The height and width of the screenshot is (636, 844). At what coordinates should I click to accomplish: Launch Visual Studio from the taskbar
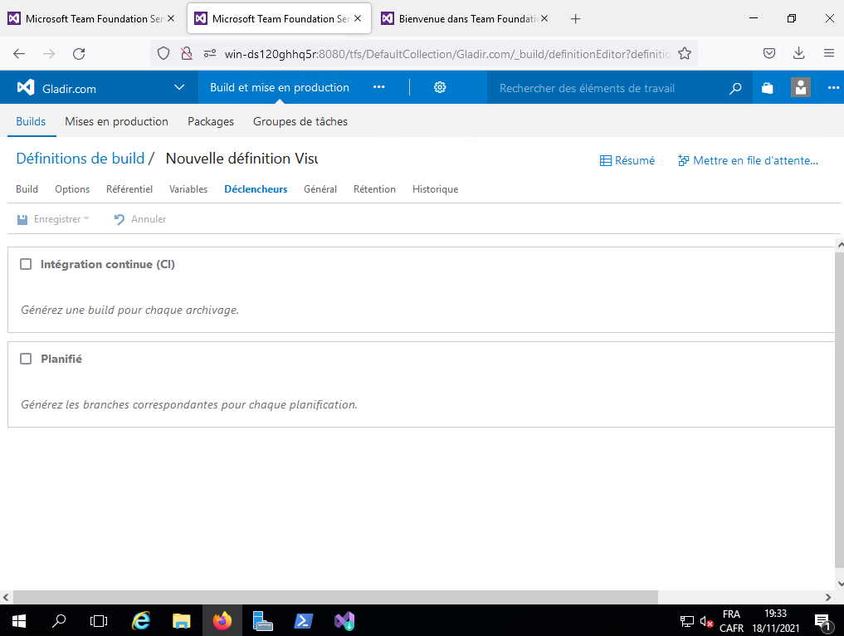tap(344, 620)
